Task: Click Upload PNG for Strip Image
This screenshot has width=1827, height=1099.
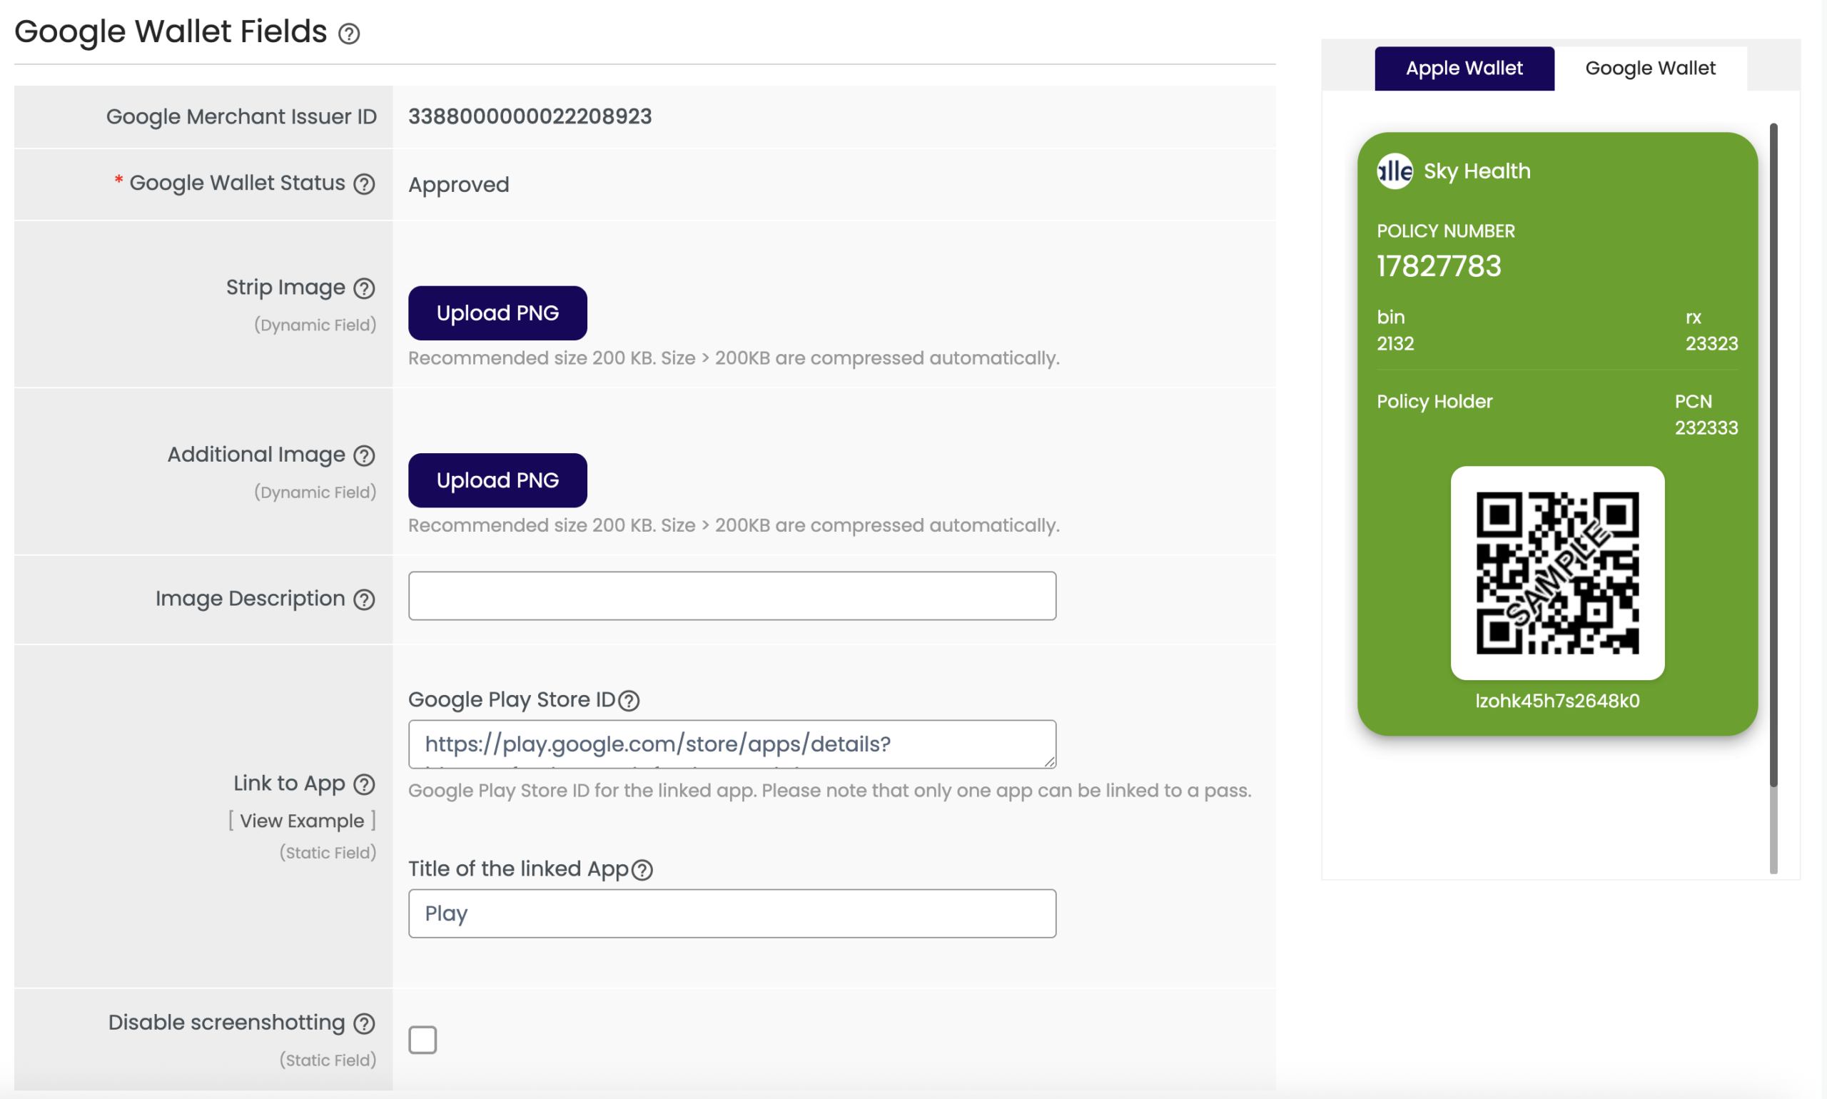Action: tap(497, 313)
